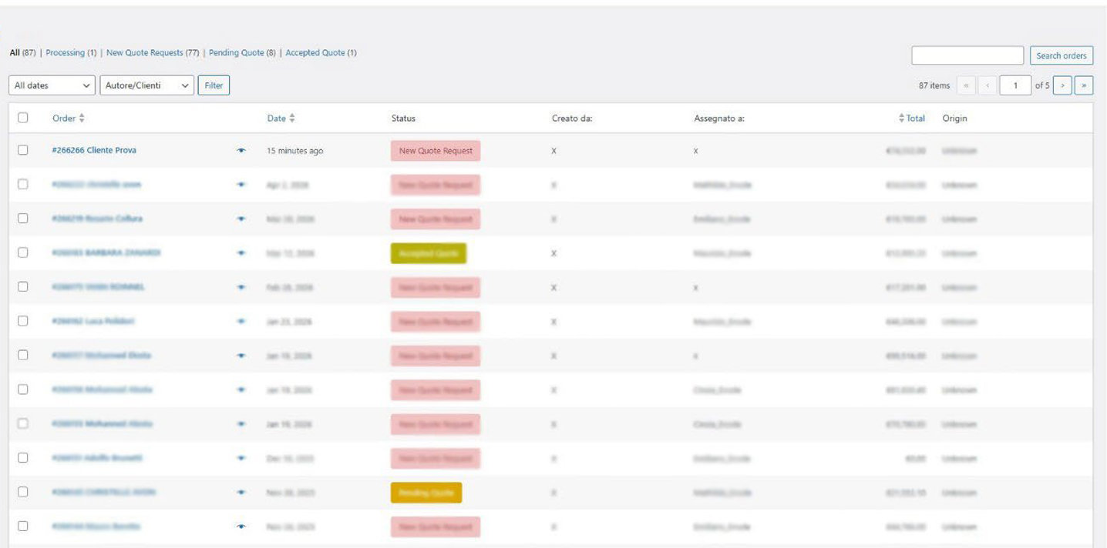Go to the next page of orders
Viewport: 1107px width, 548px height.
(x=1062, y=85)
